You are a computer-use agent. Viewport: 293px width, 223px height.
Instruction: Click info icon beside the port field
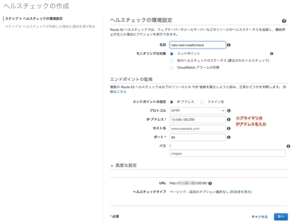228,137
